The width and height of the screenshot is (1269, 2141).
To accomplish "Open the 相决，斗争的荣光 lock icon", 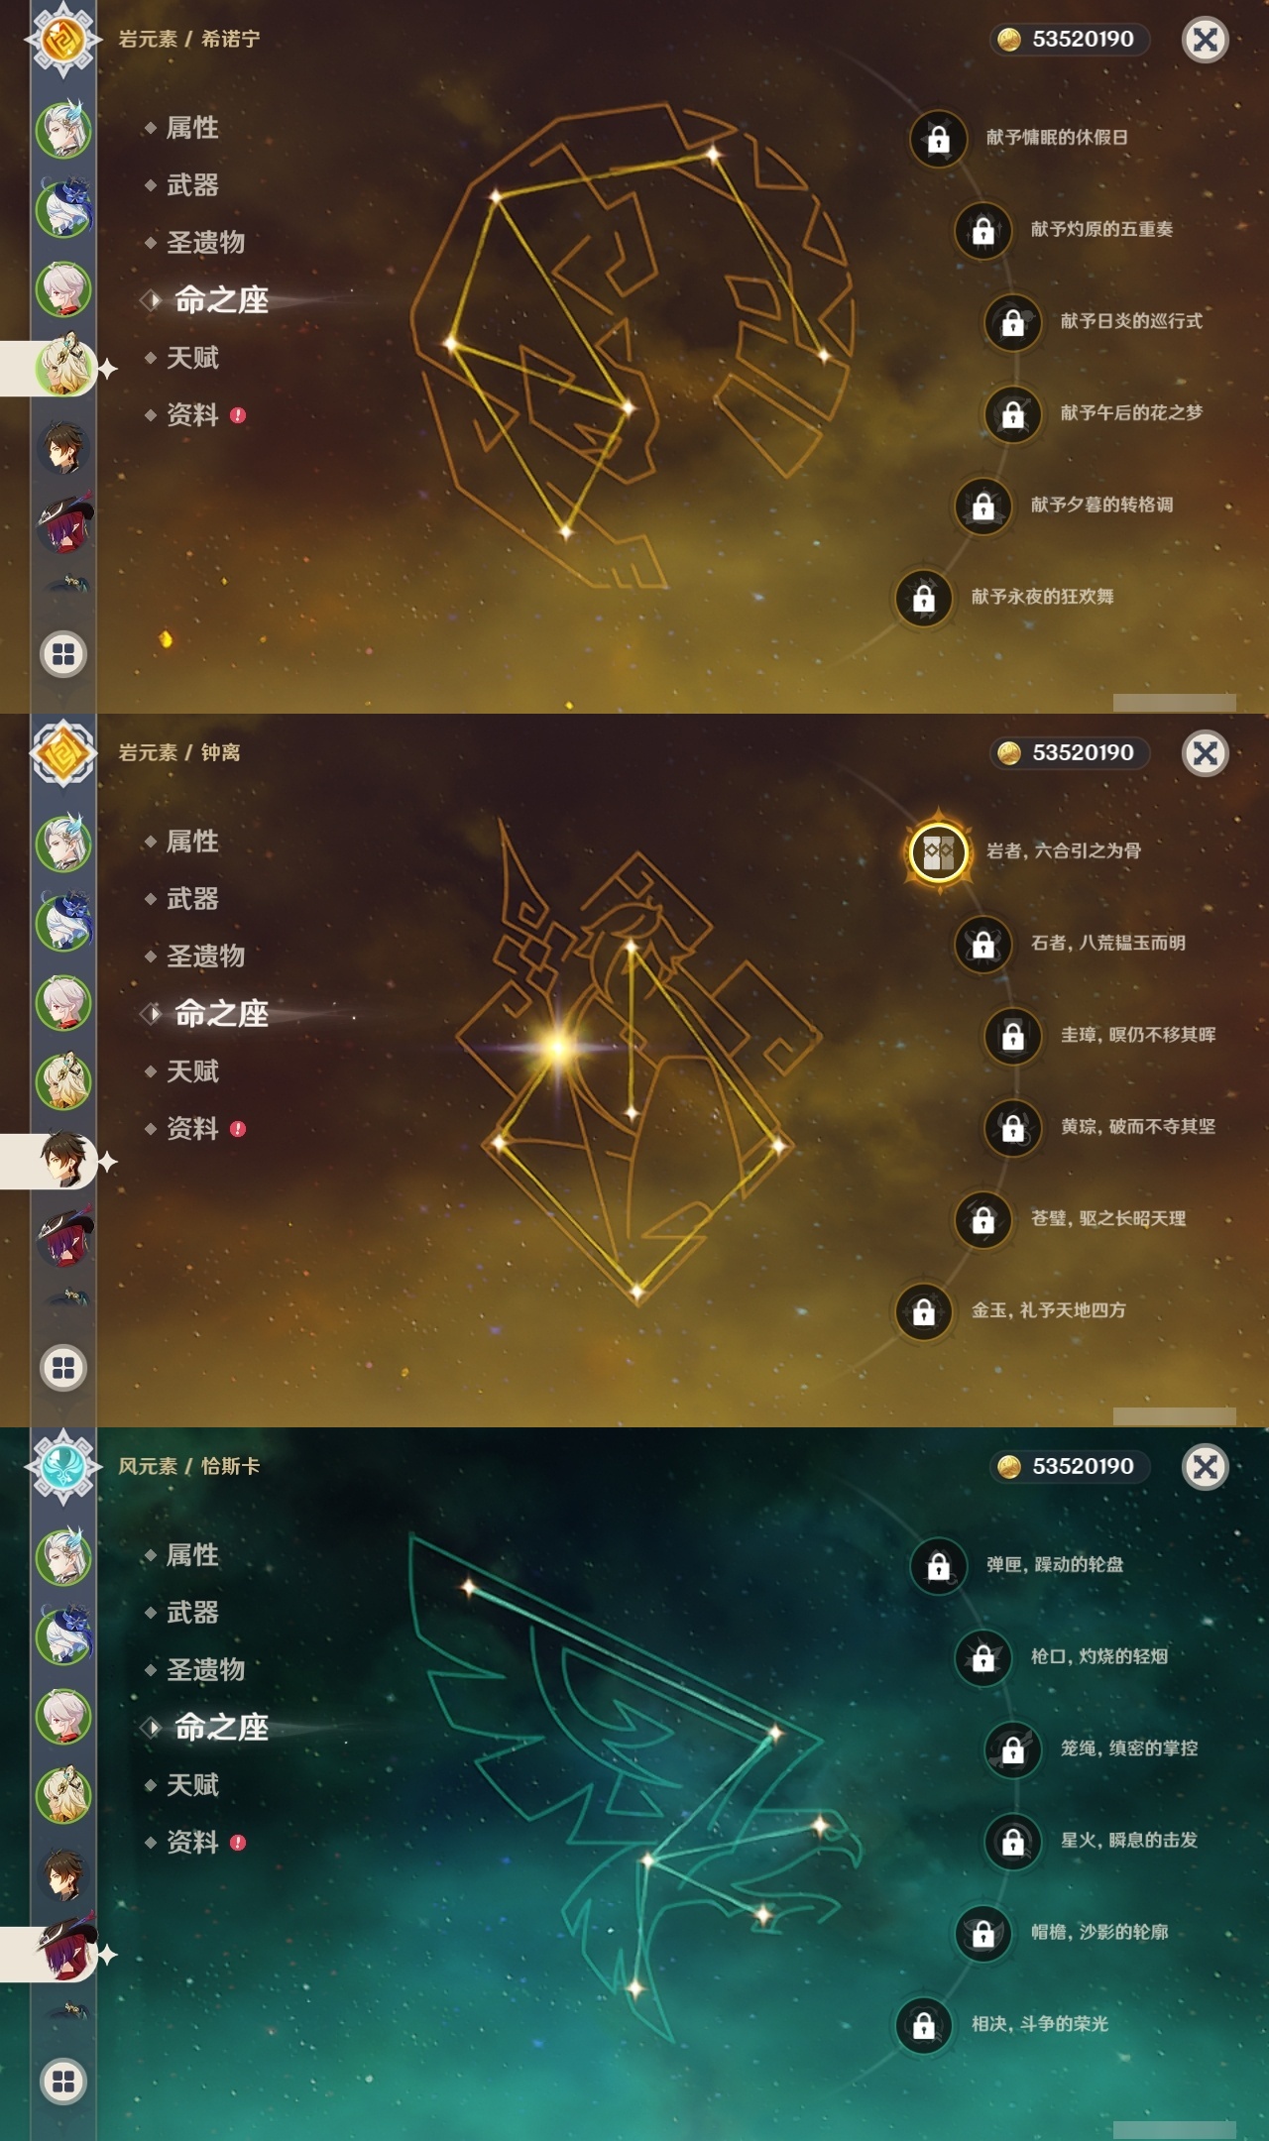I will 923,2025.
